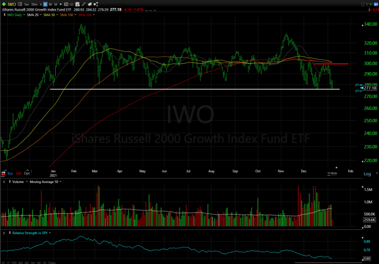Viewport: 379px width, 264px height.
Task: Open the SMA 20 indicator dropdown
Action: pyautogui.click(x=40, y=15)
